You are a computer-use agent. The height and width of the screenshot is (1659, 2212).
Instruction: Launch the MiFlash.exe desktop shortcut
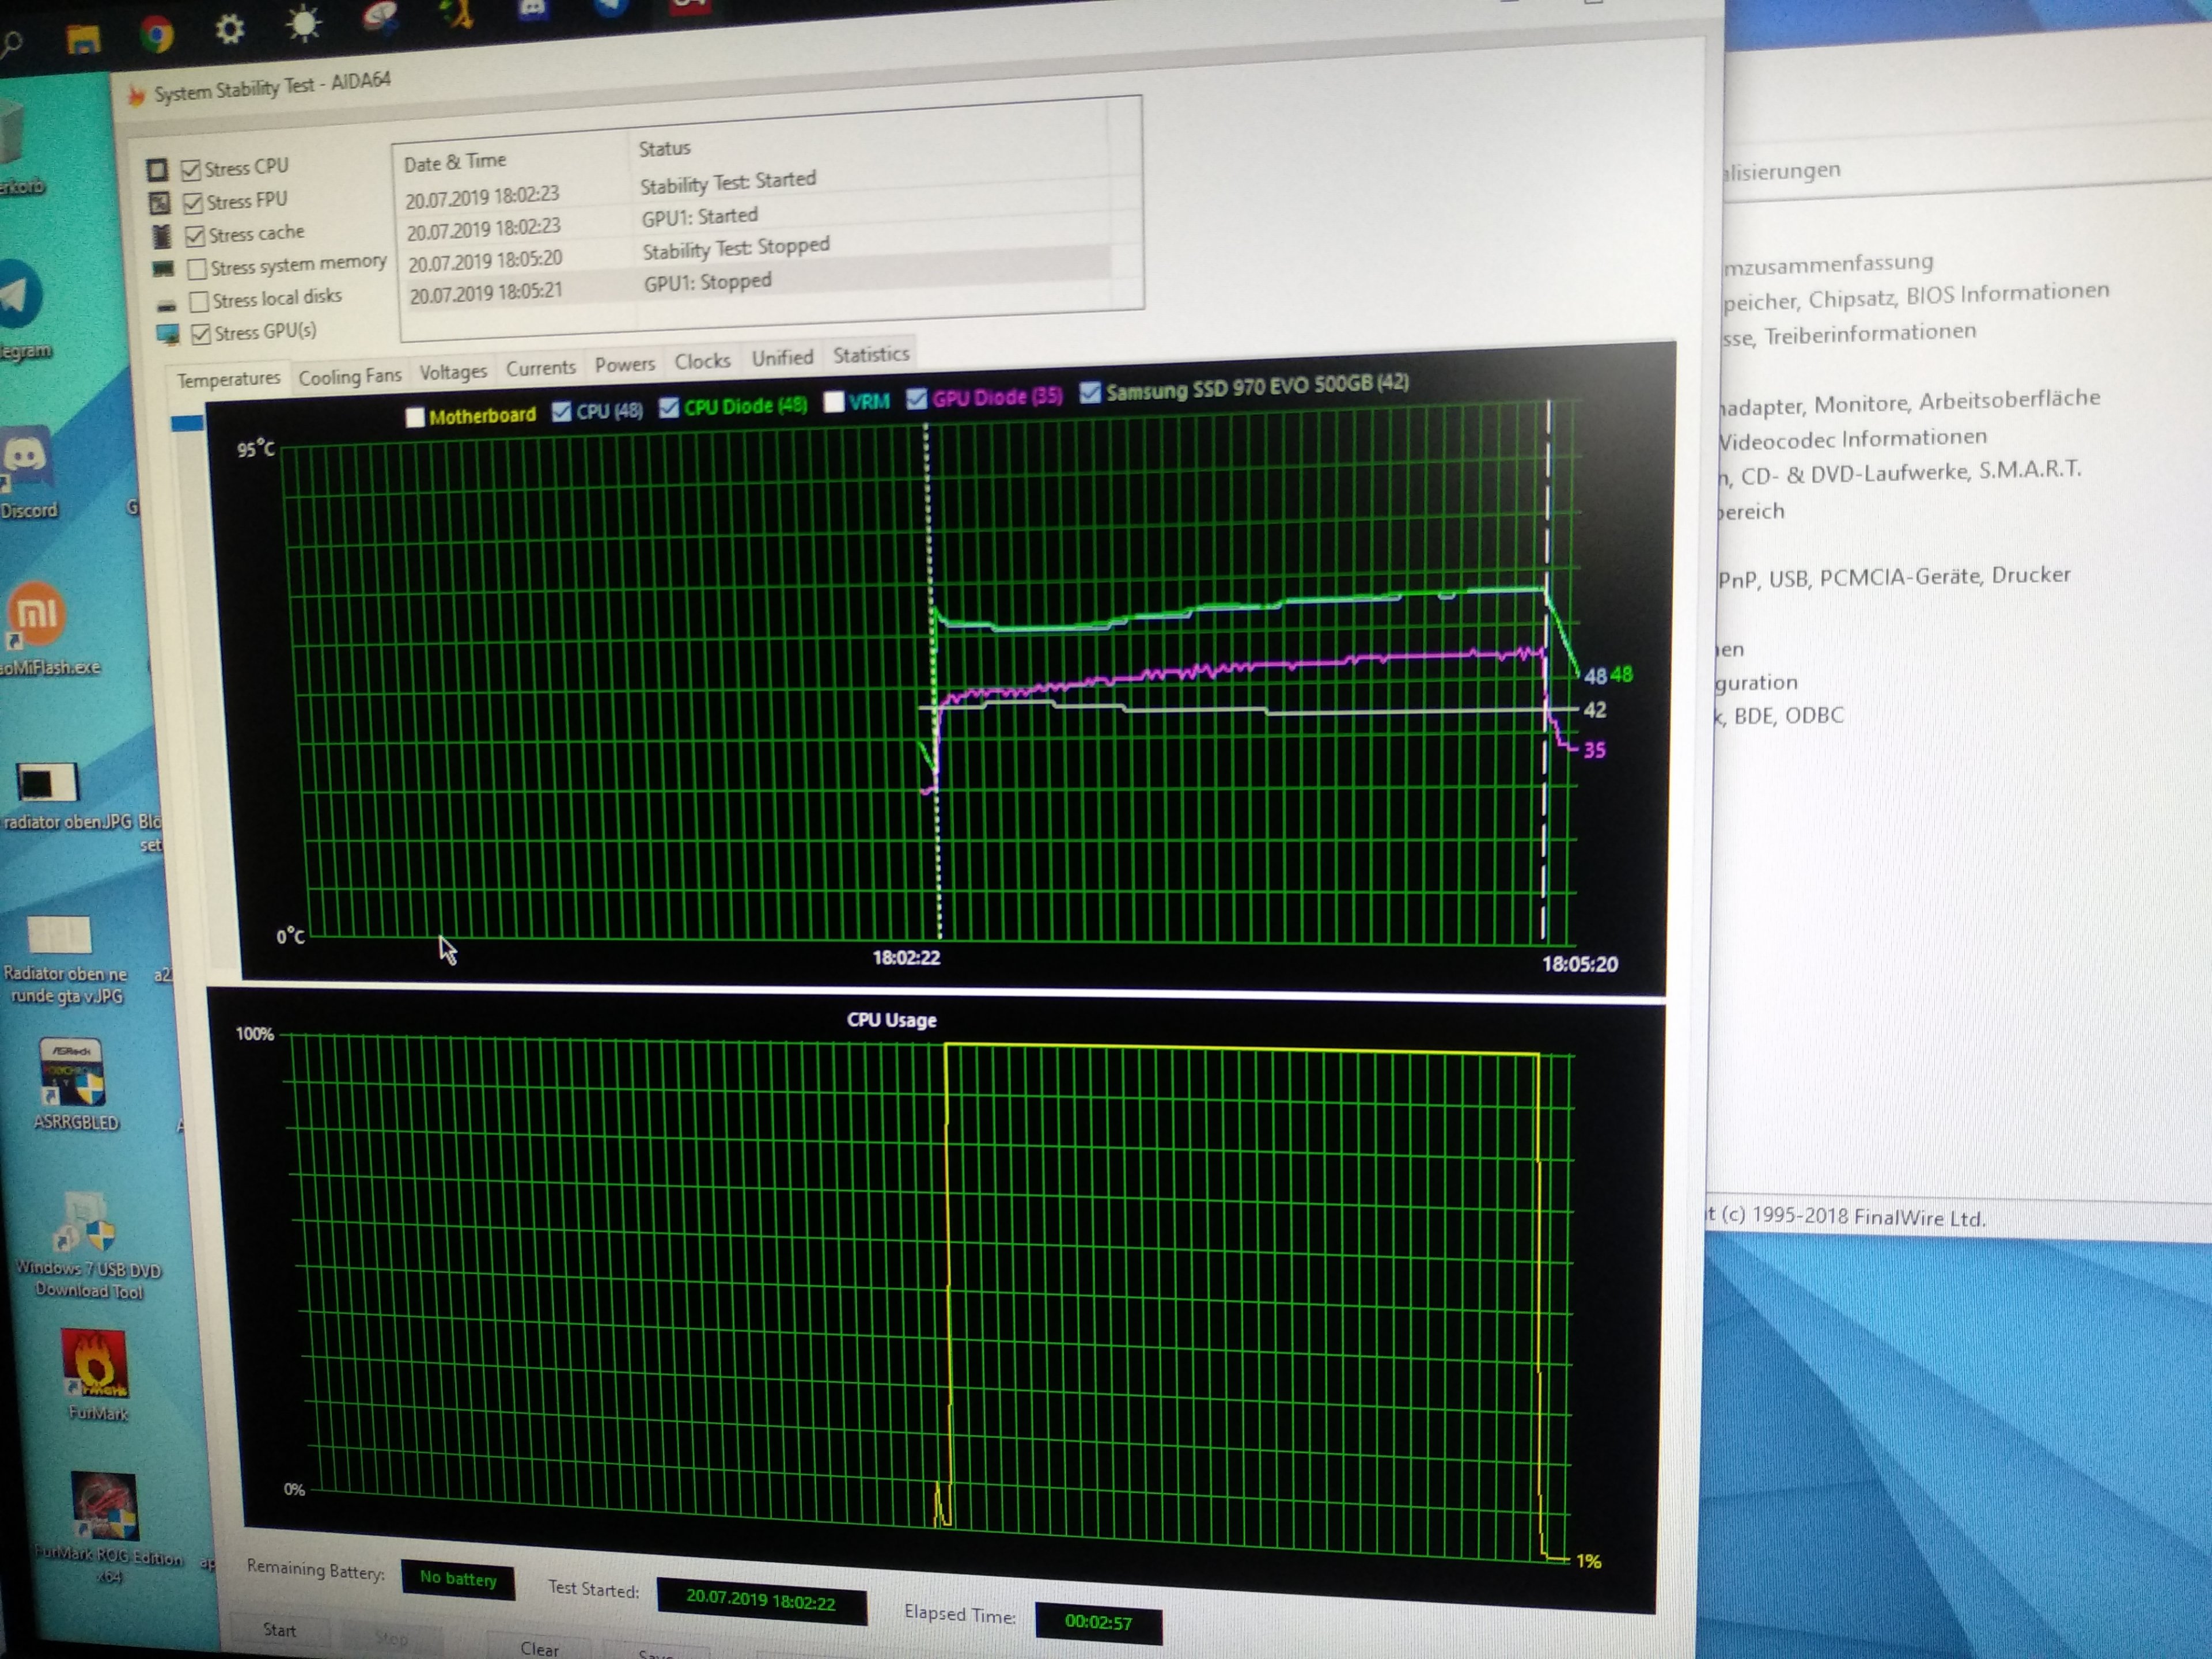coord(37,613)
